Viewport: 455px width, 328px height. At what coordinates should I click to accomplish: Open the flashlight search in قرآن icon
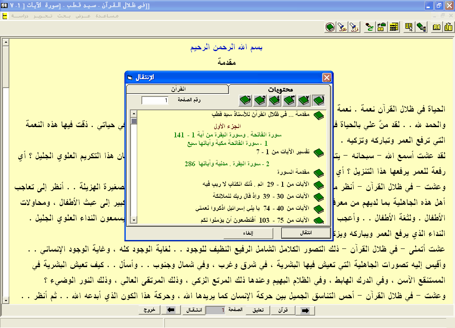click(354, 27)
